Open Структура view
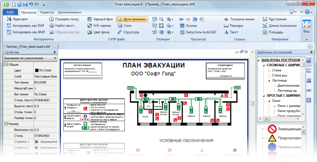Screen dimensions: 317x162 tap(128, 32)
